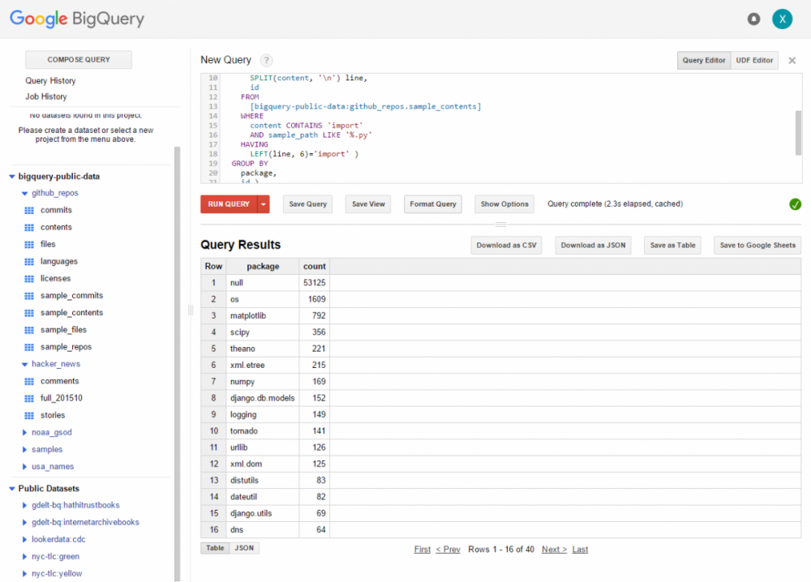Open the user account avatar
The image size is (811, 582).
(782, 19)
